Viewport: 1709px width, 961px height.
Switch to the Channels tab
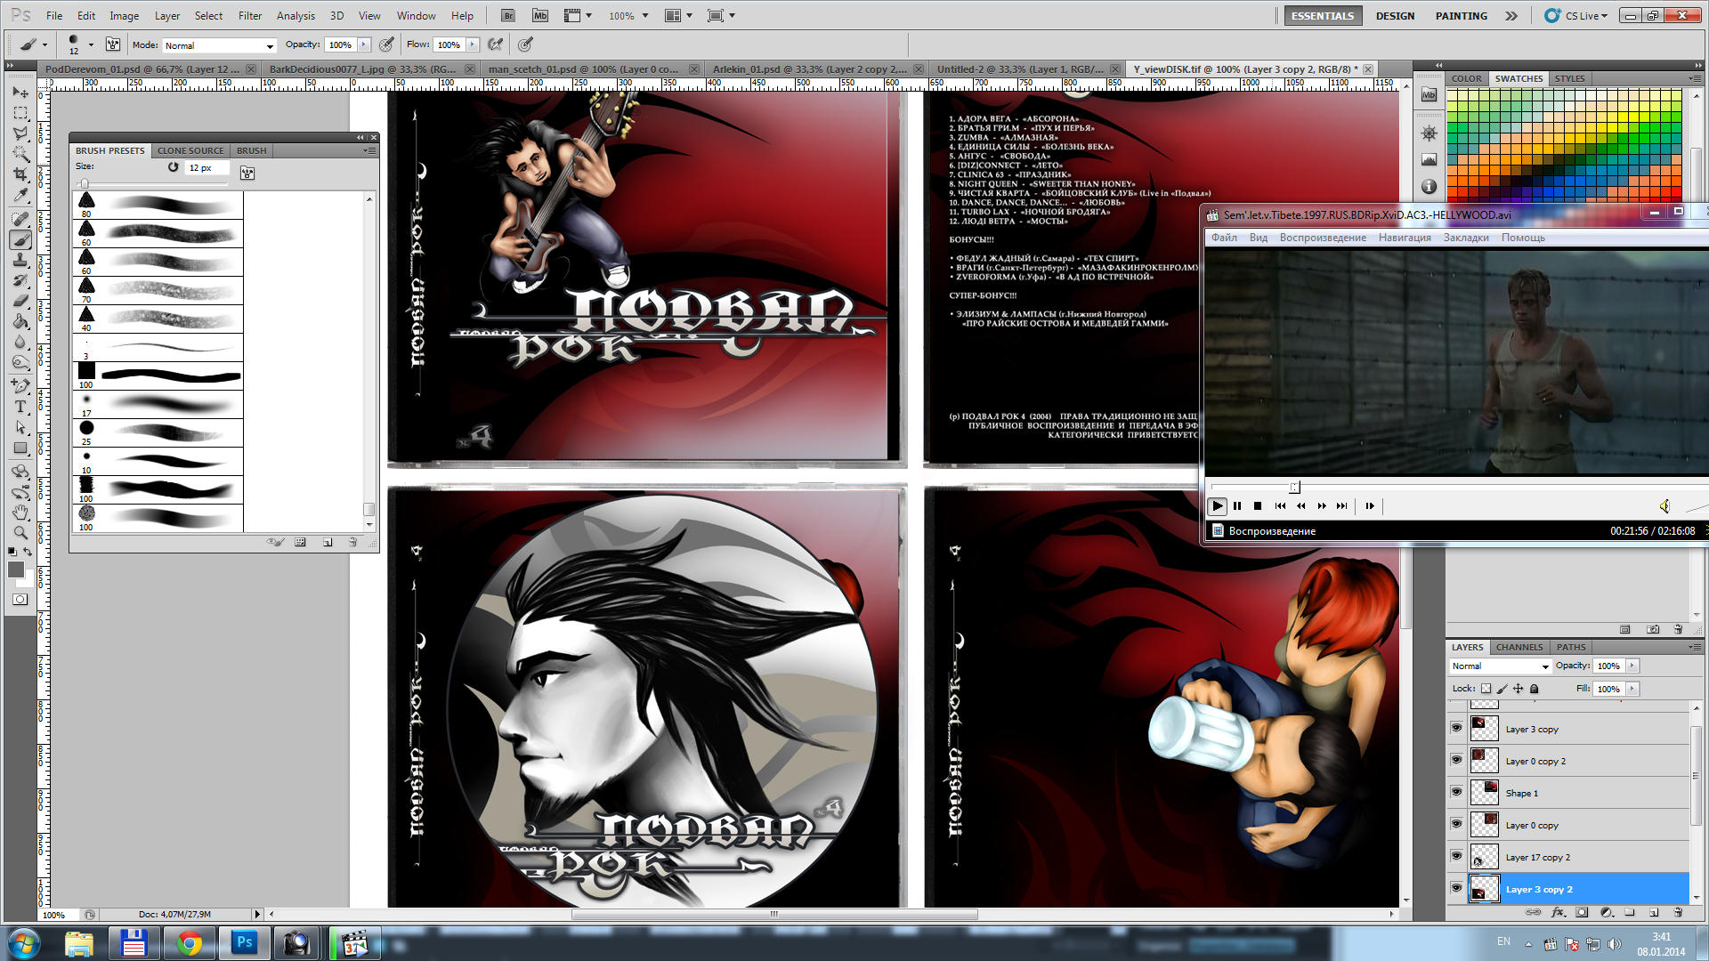[x=1519, y=647]
